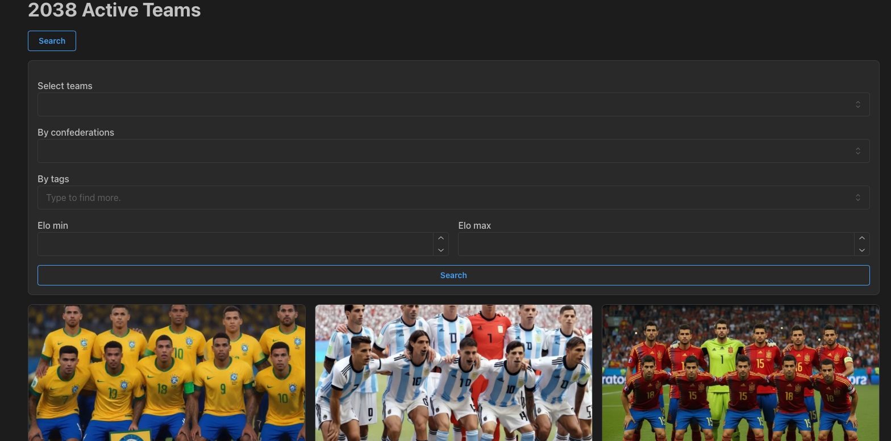Click the chevron icon in By confederations
891x441 pixels.
858,151
